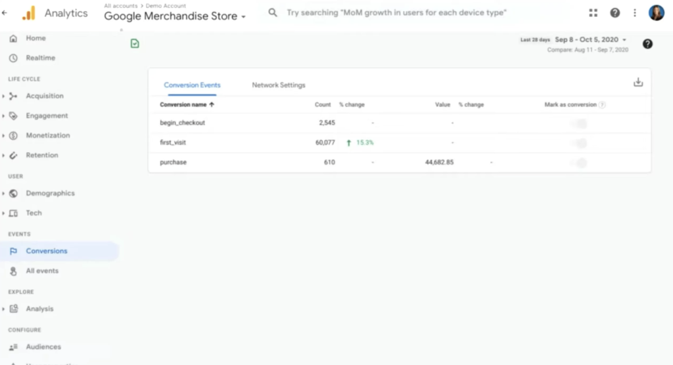The height and width of the screenshot is (365, 673).
Task: Open the Google apps grid icon
Action: pyautogui.click(x=593, y=13)
